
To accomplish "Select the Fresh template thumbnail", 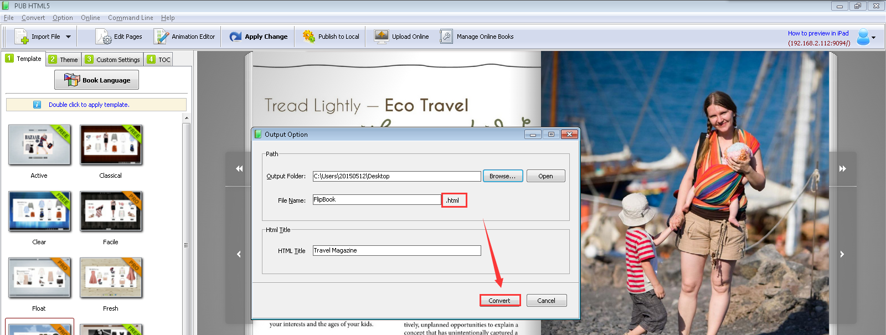I will (x=111, y=277).
